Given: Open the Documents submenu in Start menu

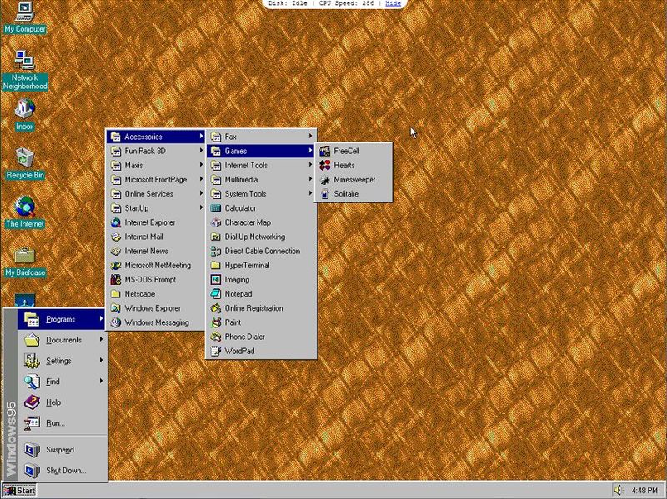Looking at the screenshot, I should [x=62, y=340].
